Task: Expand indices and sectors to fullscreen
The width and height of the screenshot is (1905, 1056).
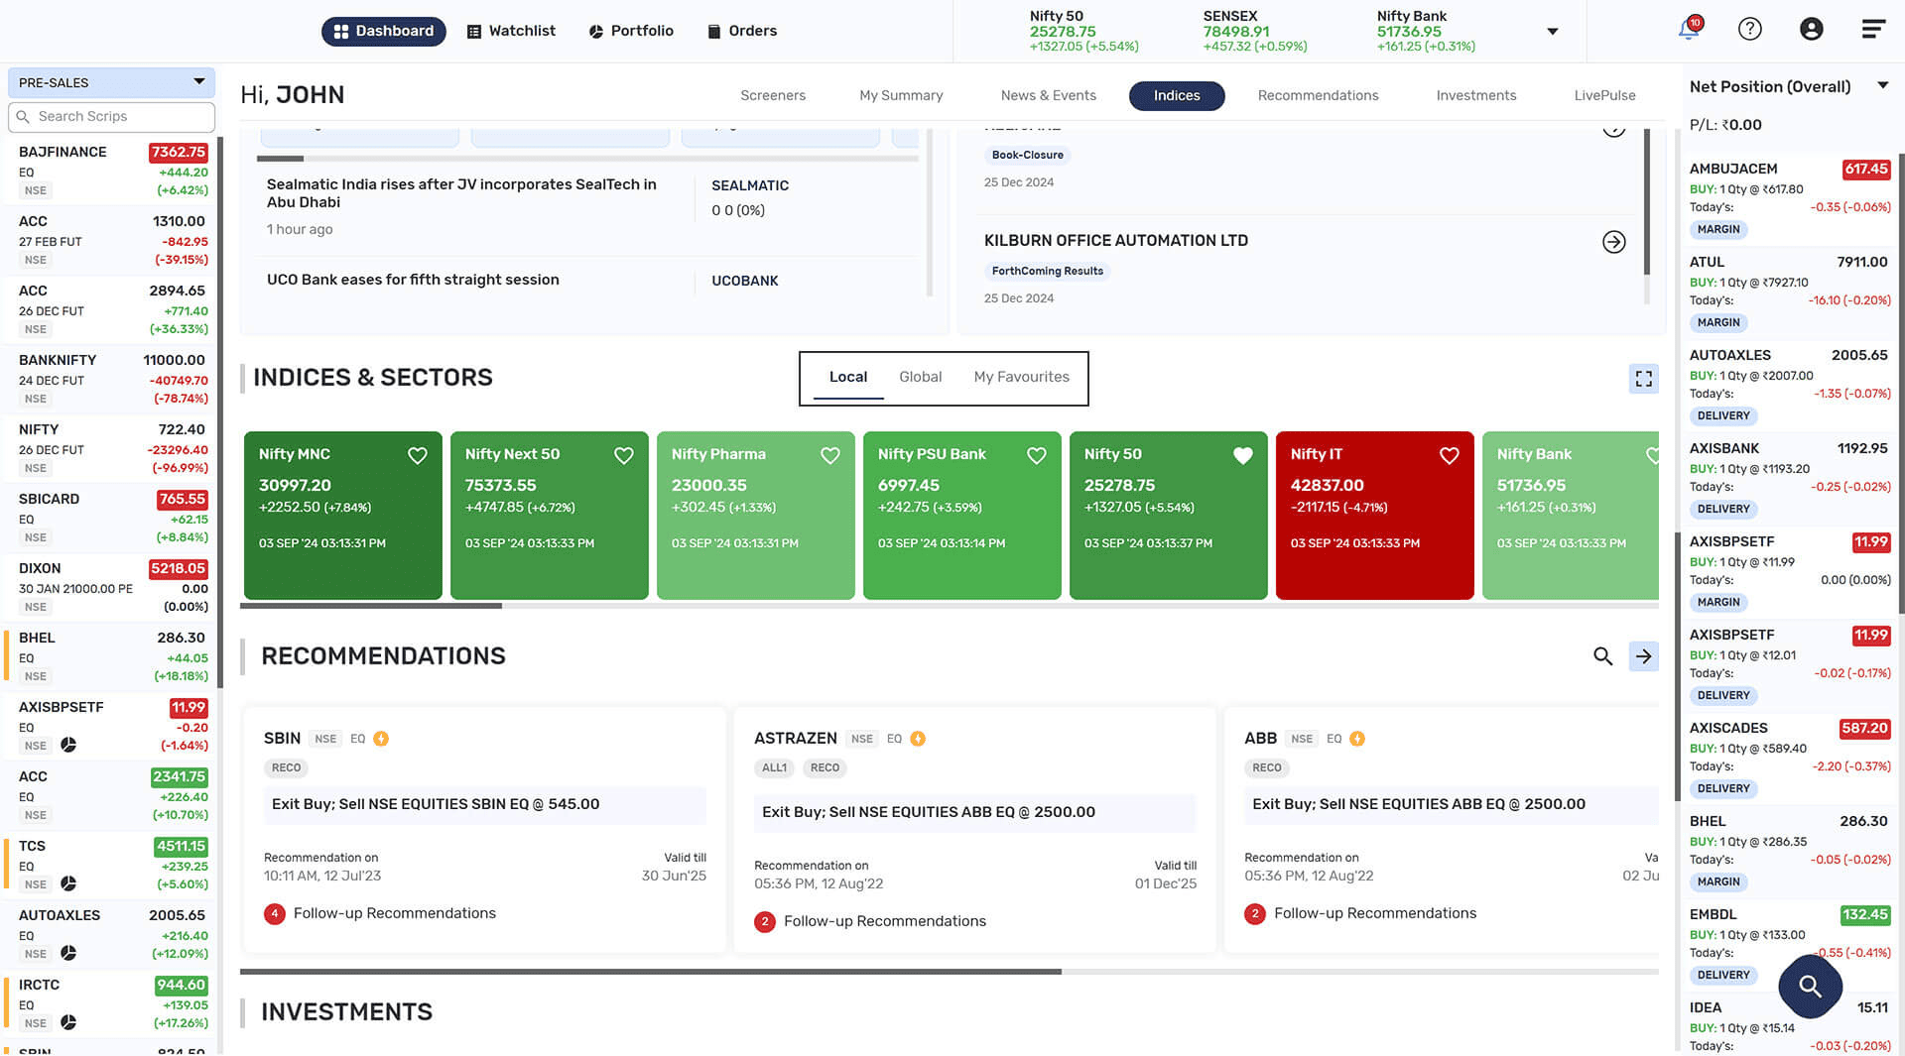Action: coord(1644,379)
